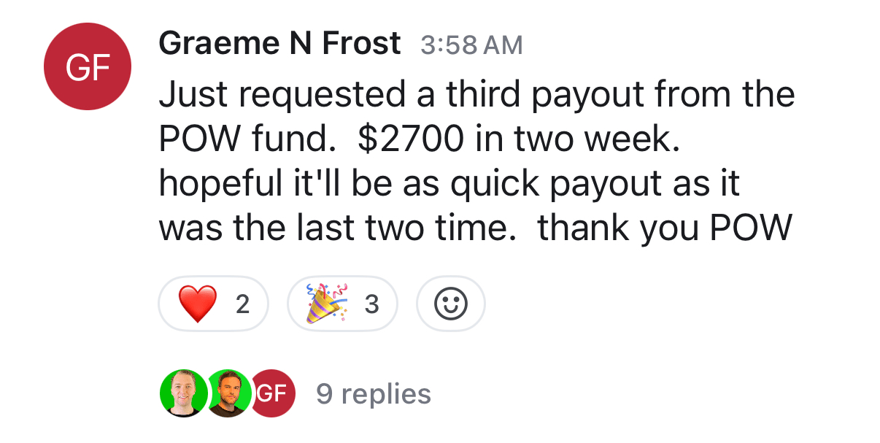The width and height of the screenshot is (880, 443).
Task: Open Graeme N Frost's large GF avatar
Action: (x=88, y=67)
